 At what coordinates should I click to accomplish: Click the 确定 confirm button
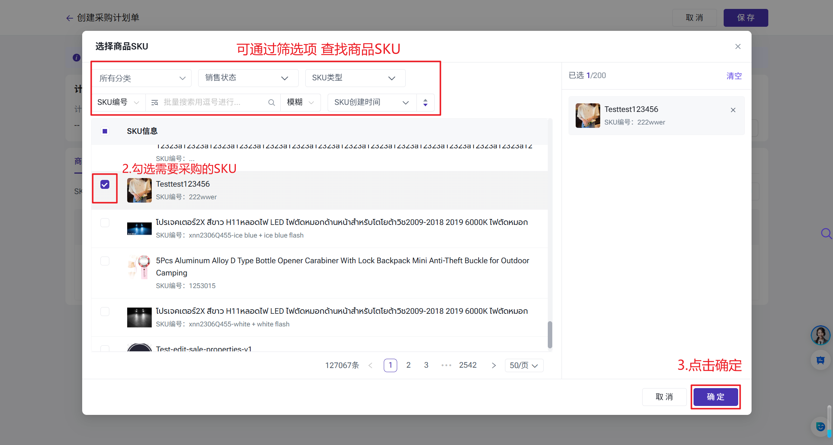[x=715, y=397]
